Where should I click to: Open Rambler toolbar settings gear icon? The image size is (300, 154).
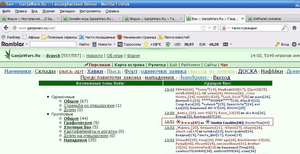pyautogui.click(x=294, y=44)
